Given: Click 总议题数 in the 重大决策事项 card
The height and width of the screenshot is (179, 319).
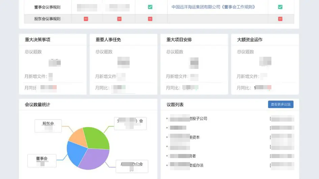Looking at the screenshot, I should click(33, 52).
